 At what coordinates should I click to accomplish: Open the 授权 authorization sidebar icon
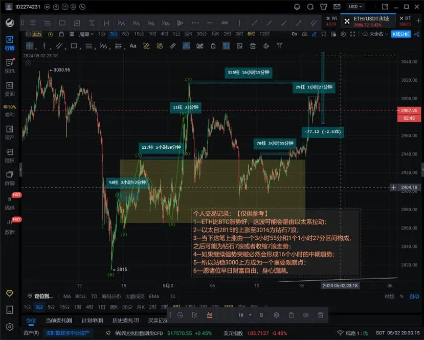tap(10, 155)
